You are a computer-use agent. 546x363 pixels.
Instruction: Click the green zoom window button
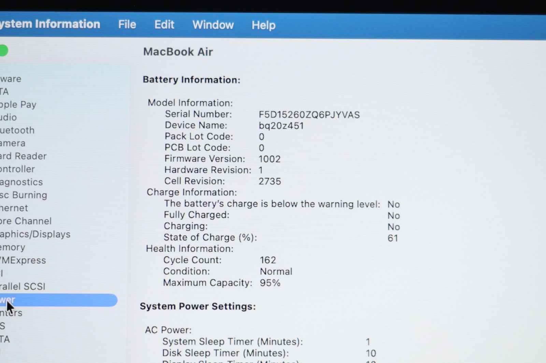click(3, 51)
